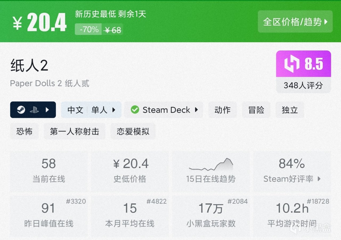Open Steam好评率 details arrow
Image resolution: width=341 pixels, height=240 pixels.
click(319, 179)
